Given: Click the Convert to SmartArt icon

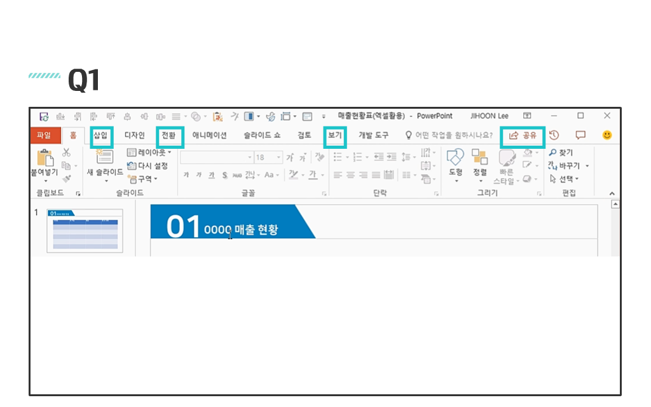Looking at the screenshot, I should pos(425,179).
